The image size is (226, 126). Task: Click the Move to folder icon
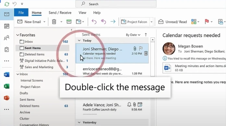pyautogui.click(x=78, y=22)
